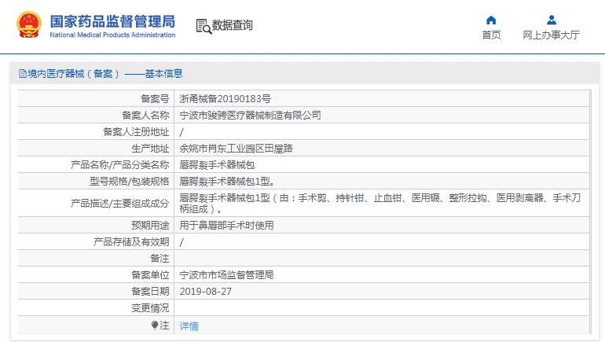Viewport: 605px width, 342px height.
Task: Click the 备案人注册地址 row label
Action: [x=136, y=132]
